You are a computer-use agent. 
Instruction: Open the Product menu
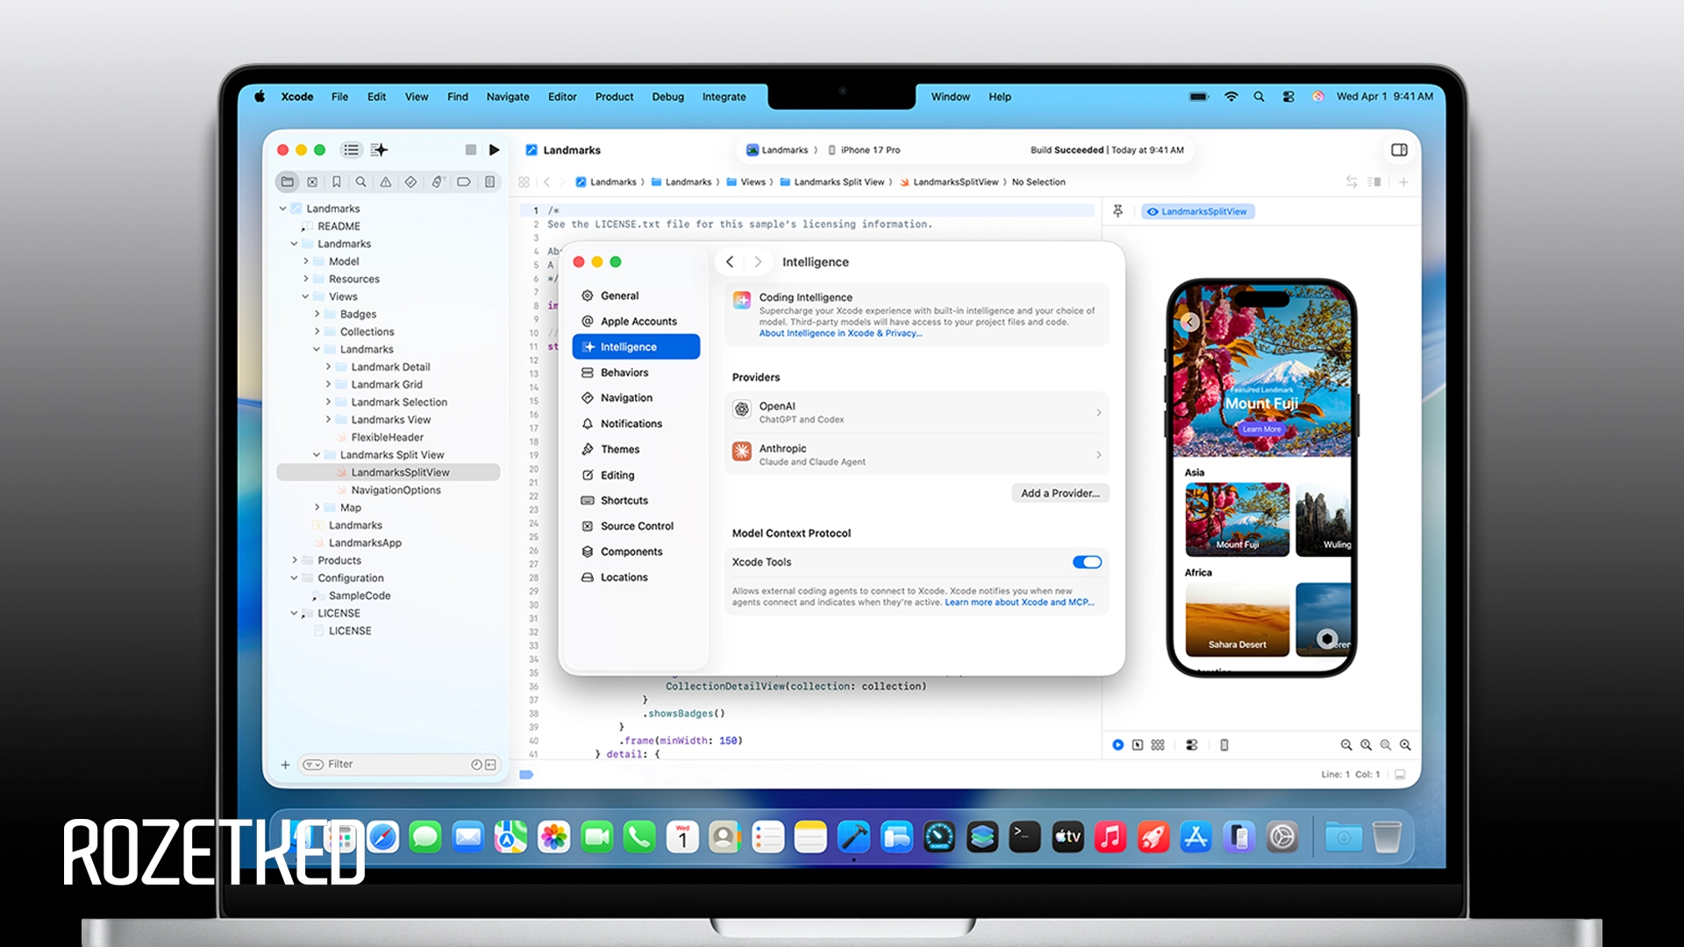click(613, 96)
